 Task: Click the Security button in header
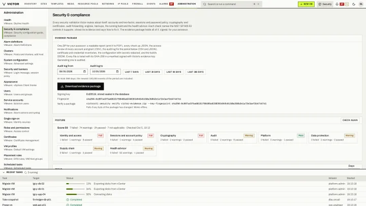(325, 4)
